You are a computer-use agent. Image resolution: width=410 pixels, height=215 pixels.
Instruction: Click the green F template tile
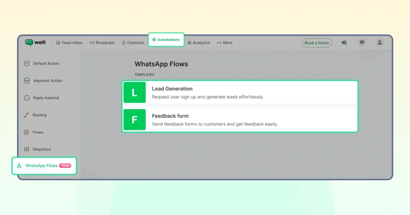tap(135, 119)
